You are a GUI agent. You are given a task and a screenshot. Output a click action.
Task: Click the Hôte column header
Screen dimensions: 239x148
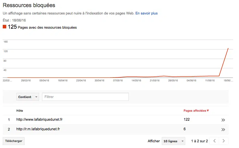20,111
